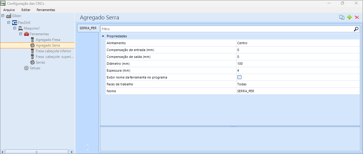Click the magnifier search icon in Filtro
363x154 pixels.
(356, 29)
